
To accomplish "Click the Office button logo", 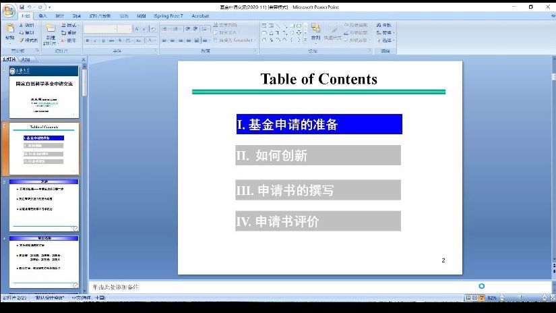I will click(9, 9).
